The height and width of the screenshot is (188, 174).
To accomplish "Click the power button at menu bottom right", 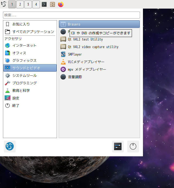I will pos(133,146).
